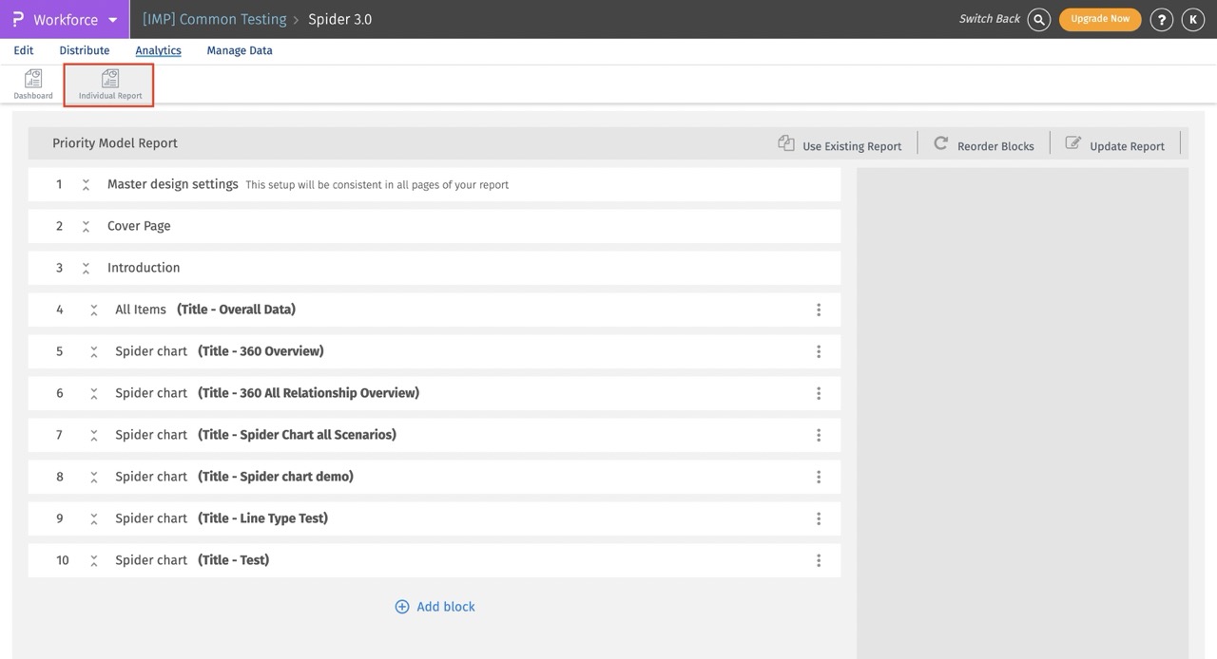Open the [IMP] Common Testing breadcrumb

(x=214, y=19)
